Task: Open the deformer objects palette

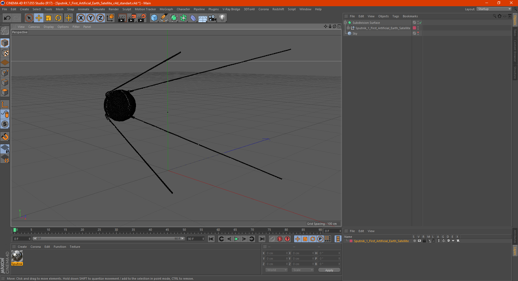Action: [x=193, y=18]
